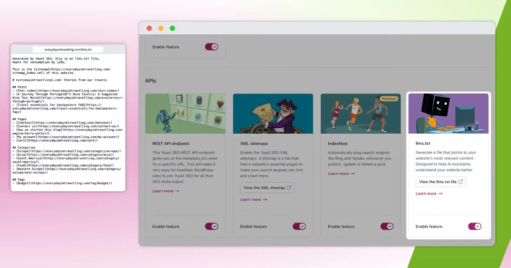Toggle the REST API endpoint Enable feature switch
Screen dimensions: 511x268
(x=212, y=226)
